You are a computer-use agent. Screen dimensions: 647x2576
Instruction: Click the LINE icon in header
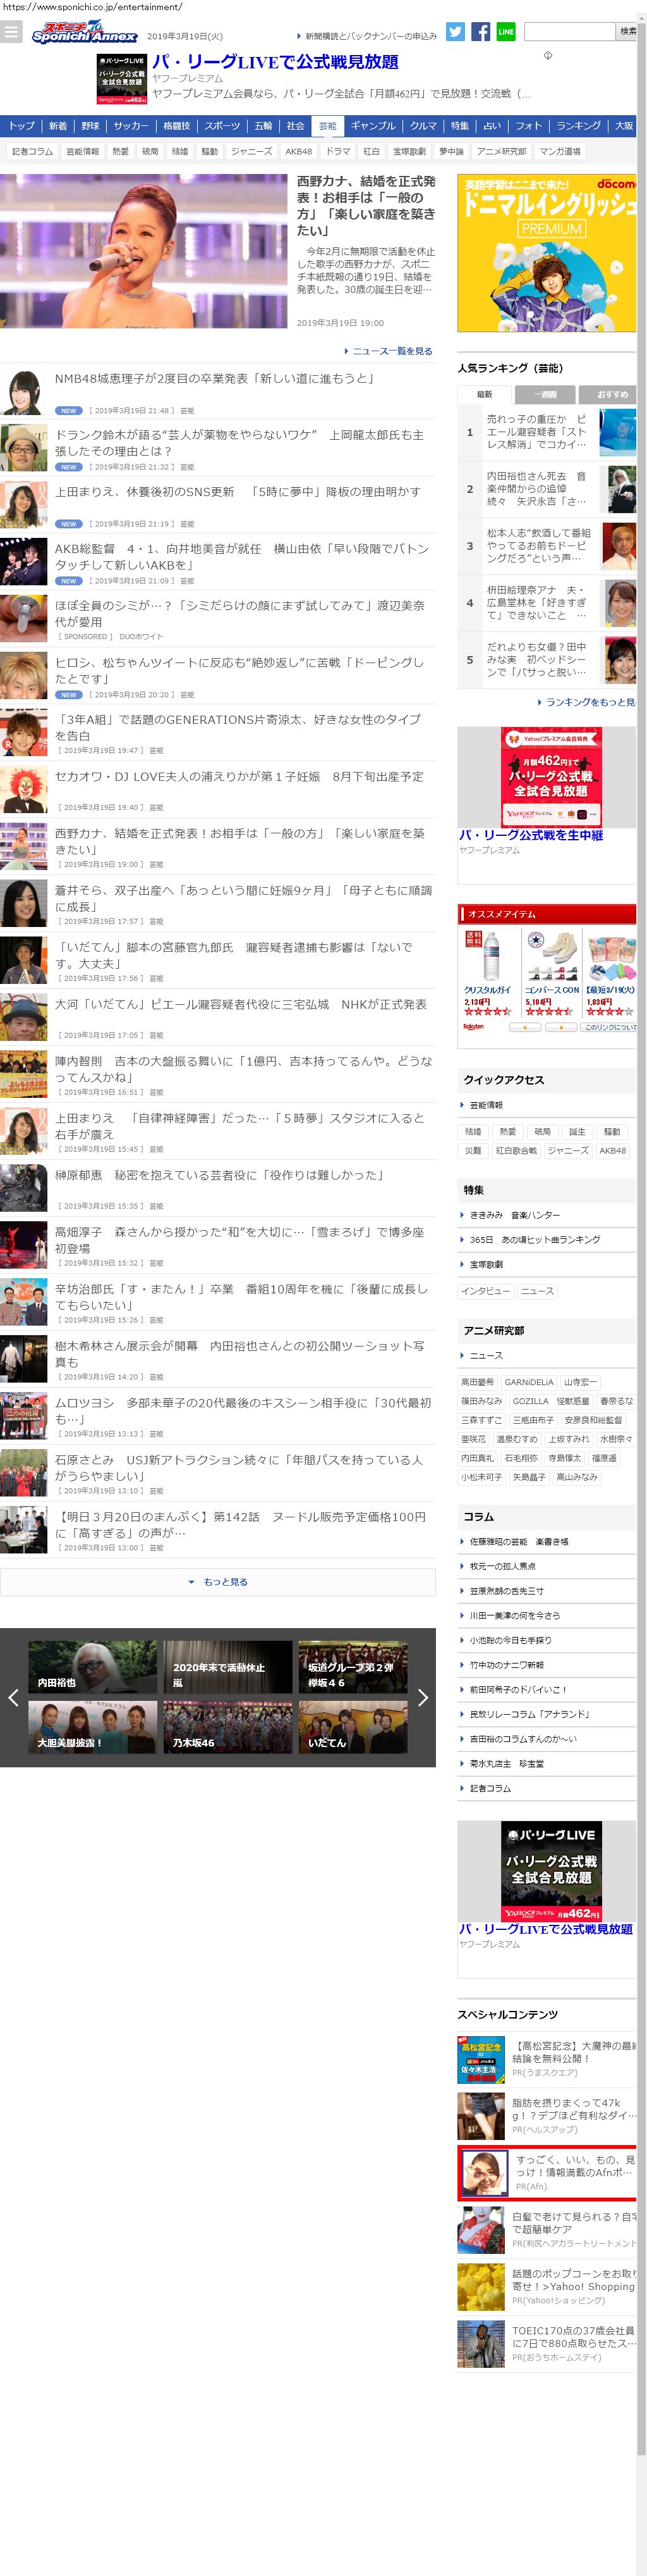click(x=506, y=32)
